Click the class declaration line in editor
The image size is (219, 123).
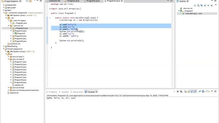pos(63,13)
